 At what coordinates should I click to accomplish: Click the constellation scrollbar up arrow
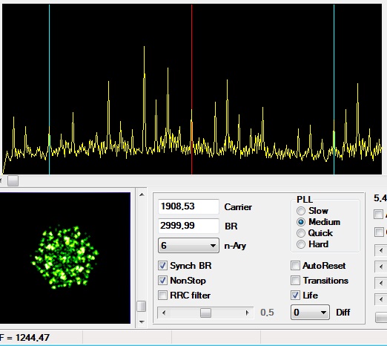click(x=142, y=195)
